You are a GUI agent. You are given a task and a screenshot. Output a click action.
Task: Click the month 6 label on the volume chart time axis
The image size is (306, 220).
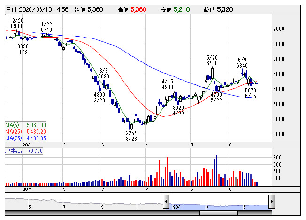[x=230, y=190]
